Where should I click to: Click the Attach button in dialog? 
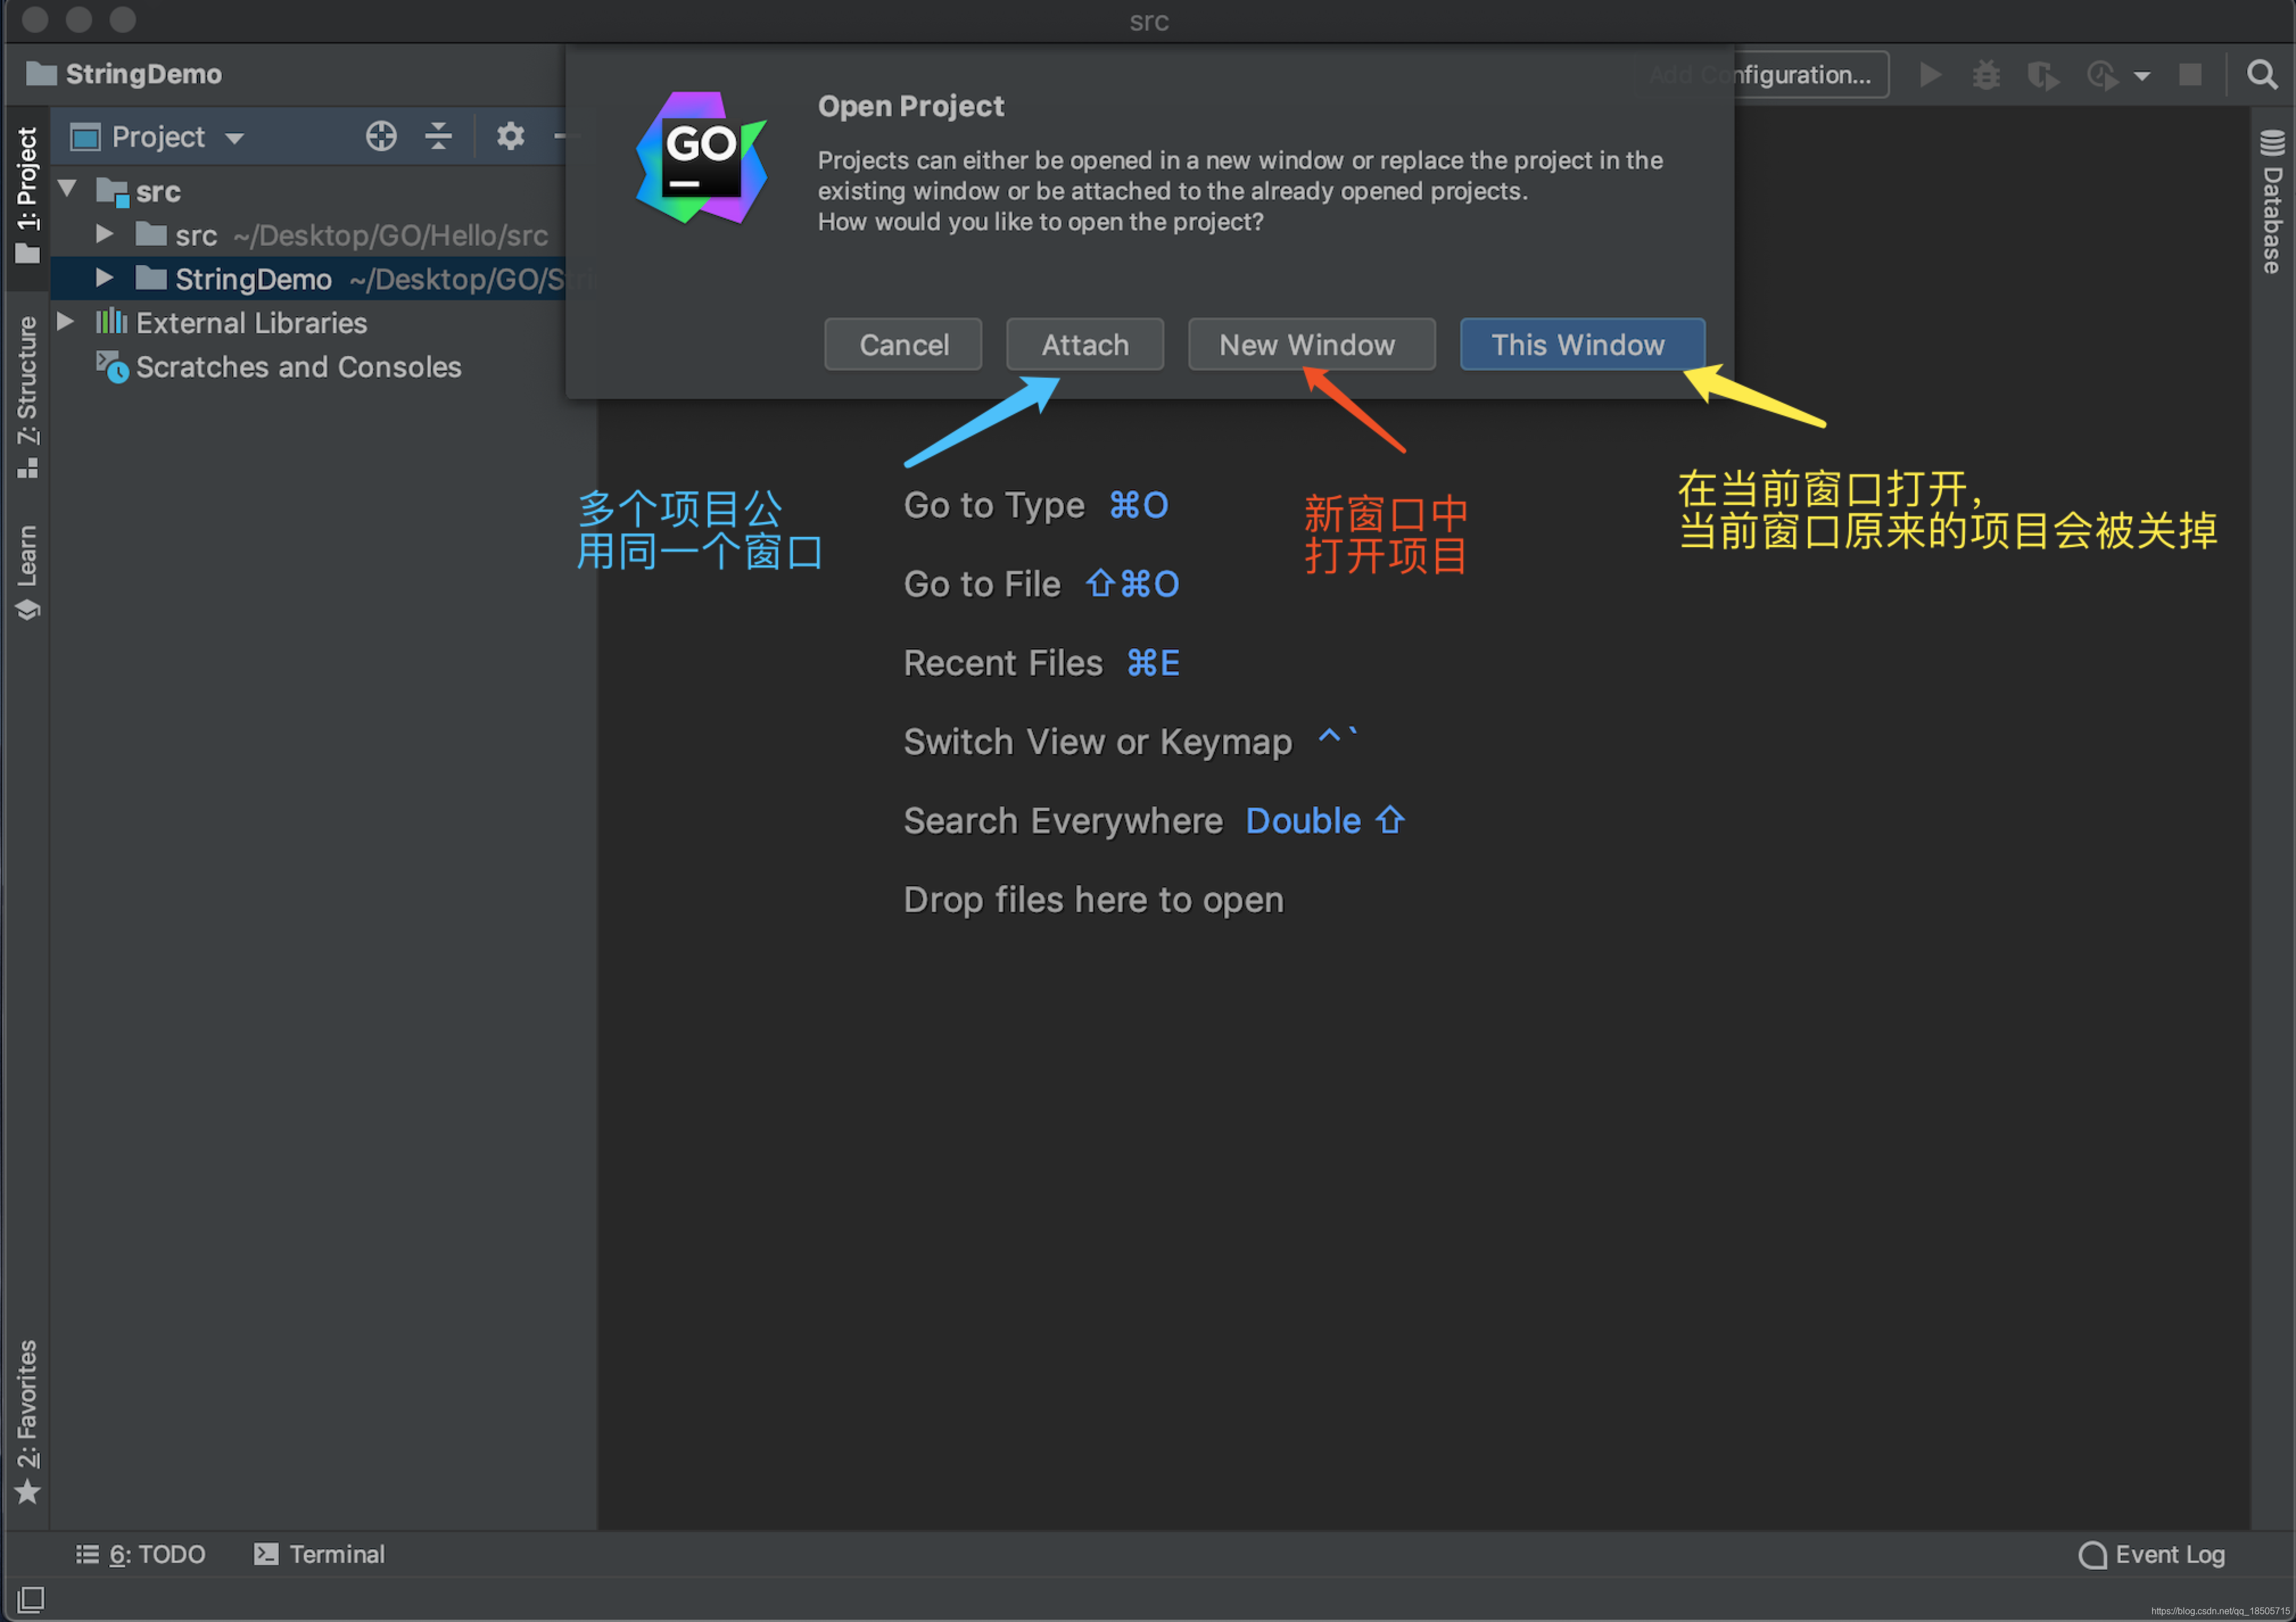point(1084,345)
